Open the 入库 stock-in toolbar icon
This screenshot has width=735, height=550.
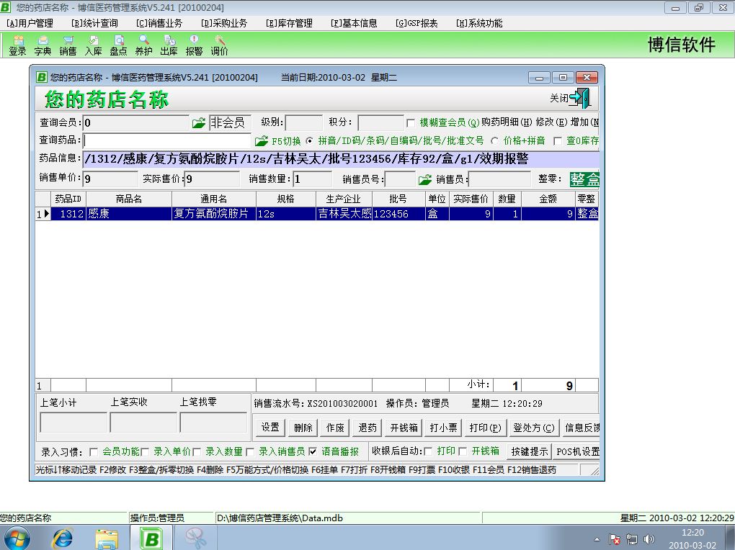tap(93, 45)
